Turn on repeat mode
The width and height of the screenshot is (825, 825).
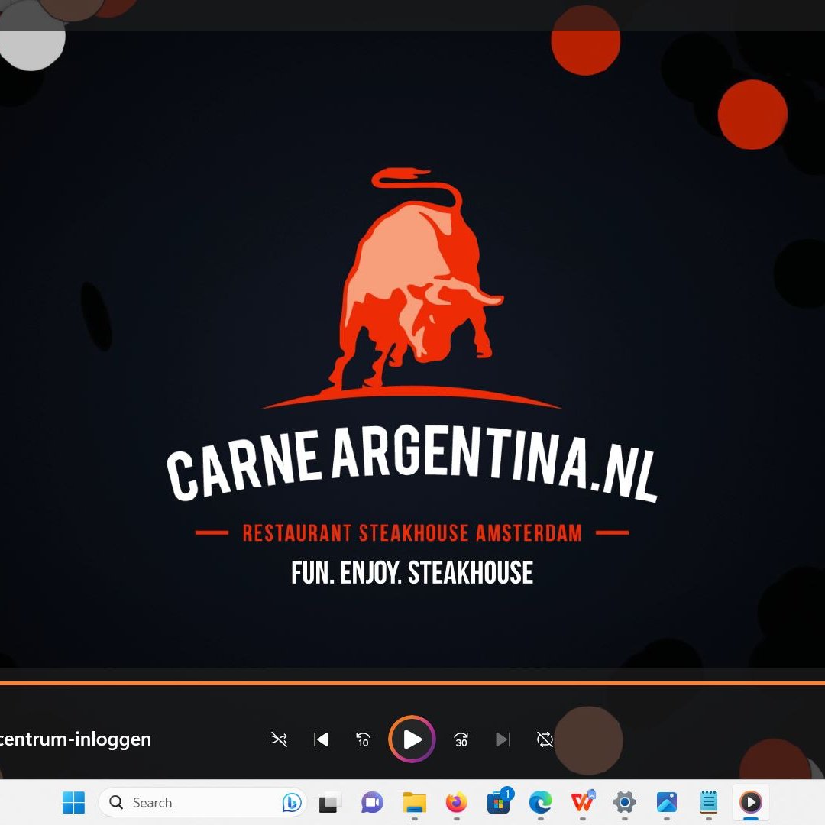pyautogui.click(x=543, y=739)
